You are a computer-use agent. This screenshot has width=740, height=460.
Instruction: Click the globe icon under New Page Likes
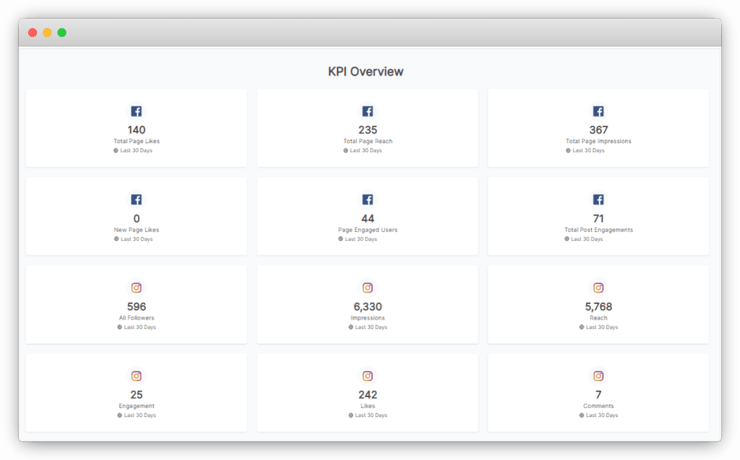116,239
